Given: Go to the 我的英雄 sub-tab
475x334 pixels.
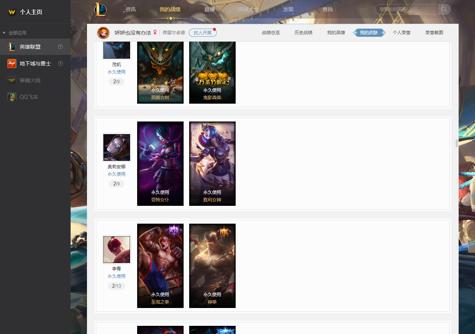Looking at the screenshot, I should point(336,33).
